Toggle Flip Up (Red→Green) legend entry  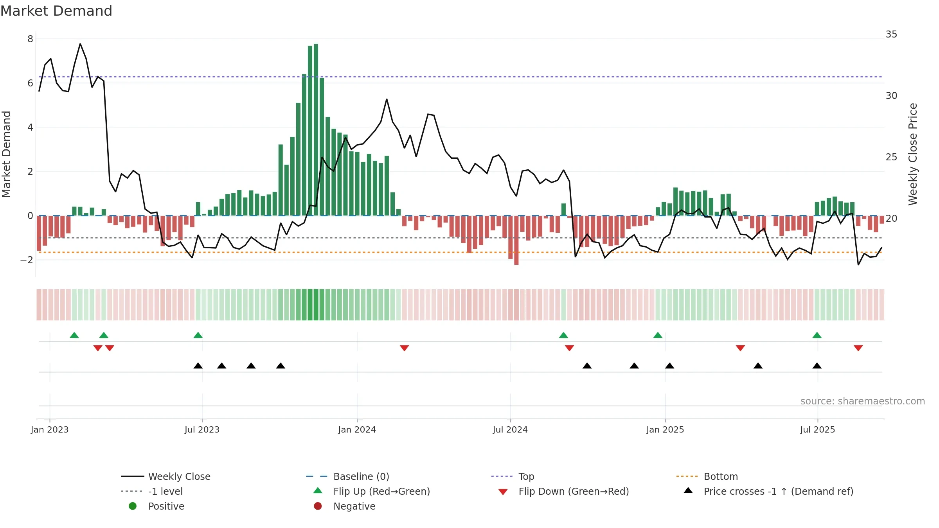point(372,491)
